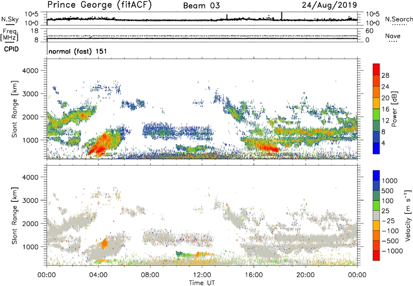
Task: Click the 'Prince George (fitACF)' title
Action: [x=99, y=5]
